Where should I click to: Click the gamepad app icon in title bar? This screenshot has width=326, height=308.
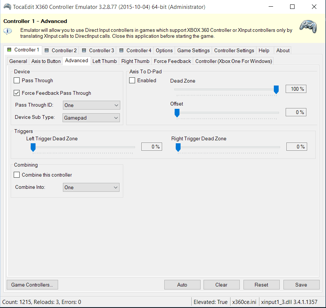7,7
